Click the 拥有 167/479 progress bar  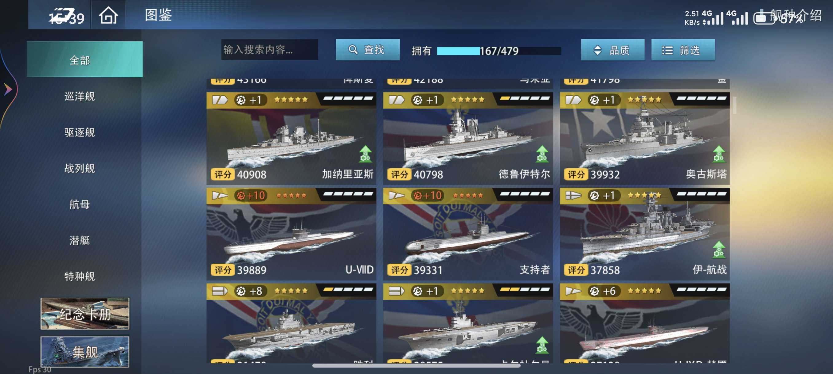pyautogui.click(x=499, y=51)
